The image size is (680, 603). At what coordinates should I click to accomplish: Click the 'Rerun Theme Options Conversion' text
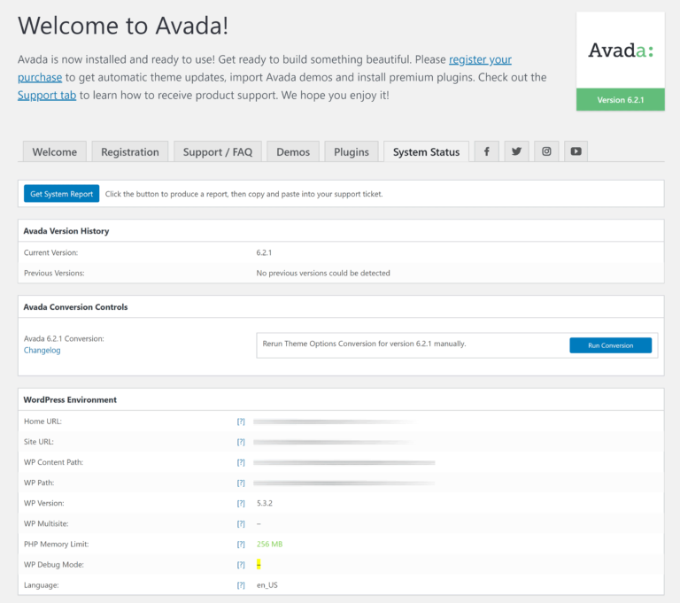pos(364,344)
